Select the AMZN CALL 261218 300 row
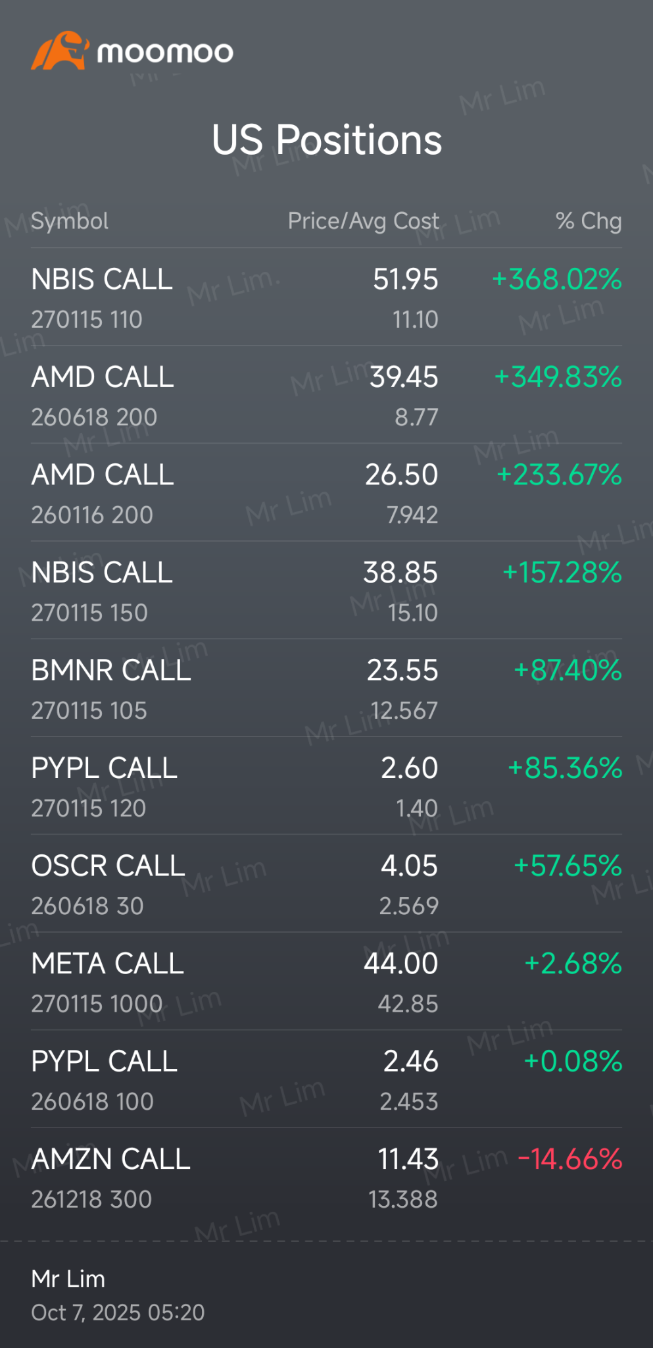 110,1177
